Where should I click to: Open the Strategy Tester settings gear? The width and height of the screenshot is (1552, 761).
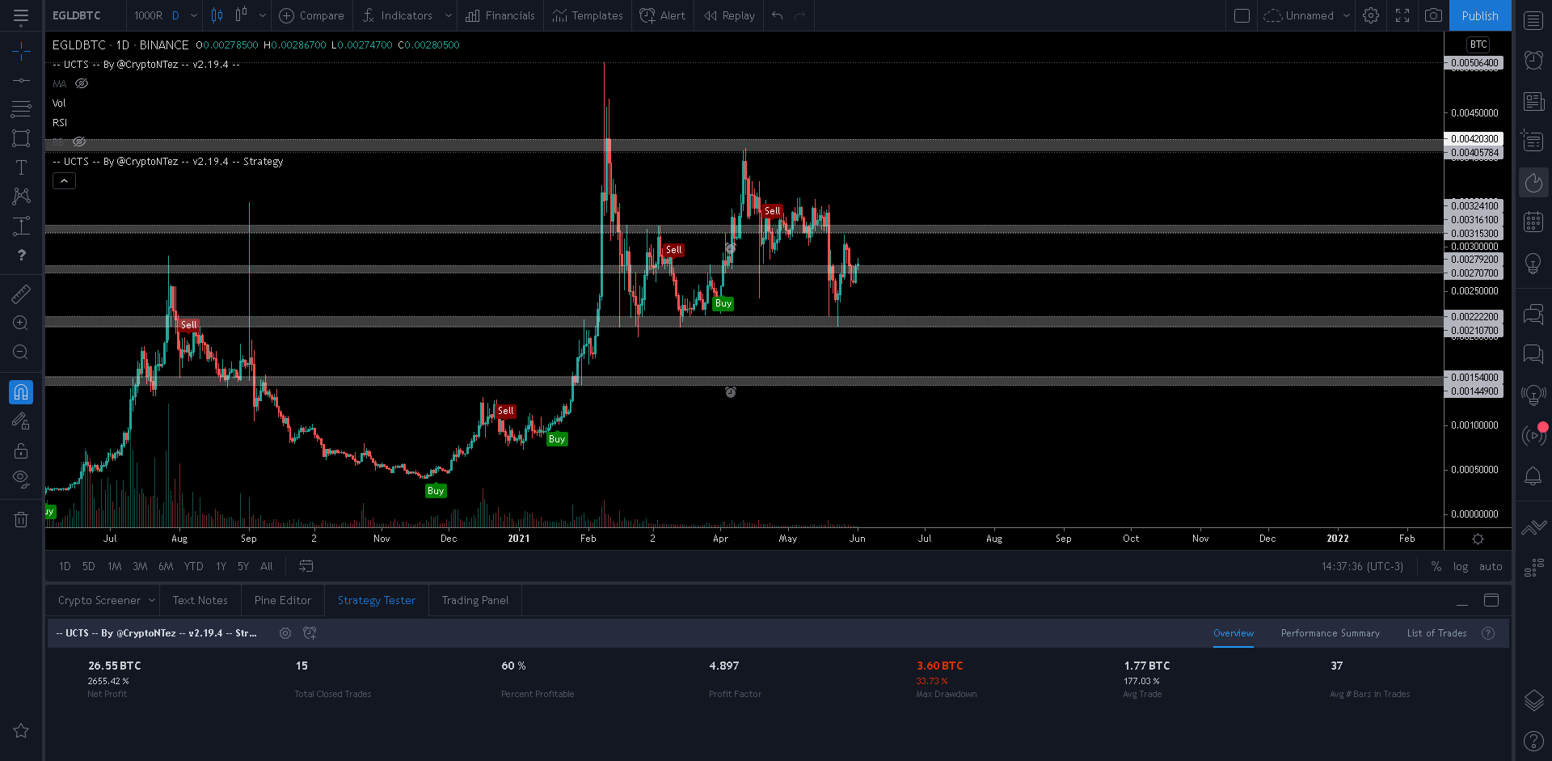click(285, 633)
